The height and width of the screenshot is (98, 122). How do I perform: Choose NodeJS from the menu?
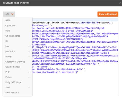[18, 56]
